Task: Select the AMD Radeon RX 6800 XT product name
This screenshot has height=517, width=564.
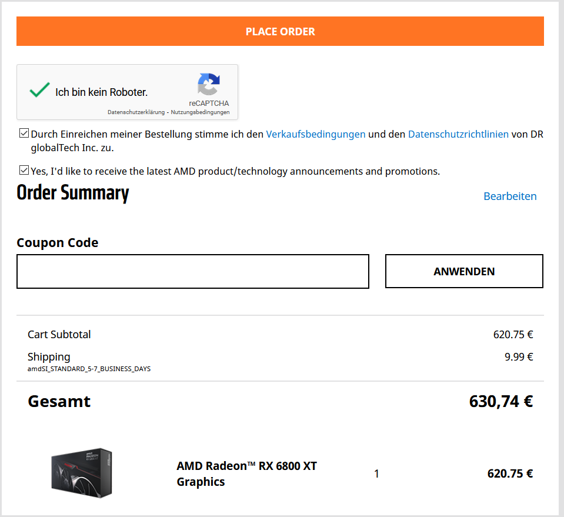Action: click(246, 473)
